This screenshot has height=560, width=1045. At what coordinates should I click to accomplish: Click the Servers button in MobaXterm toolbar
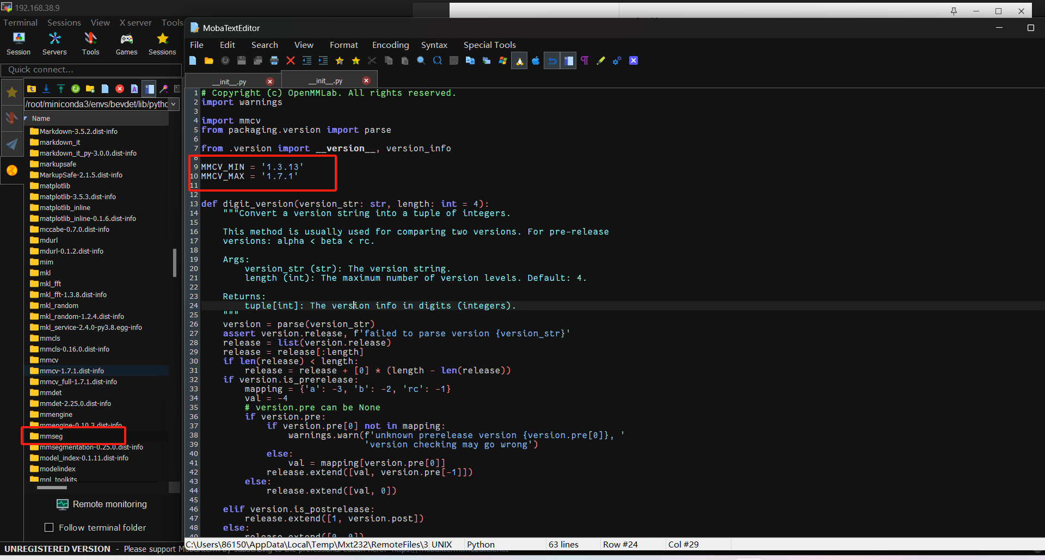(54, 44)
